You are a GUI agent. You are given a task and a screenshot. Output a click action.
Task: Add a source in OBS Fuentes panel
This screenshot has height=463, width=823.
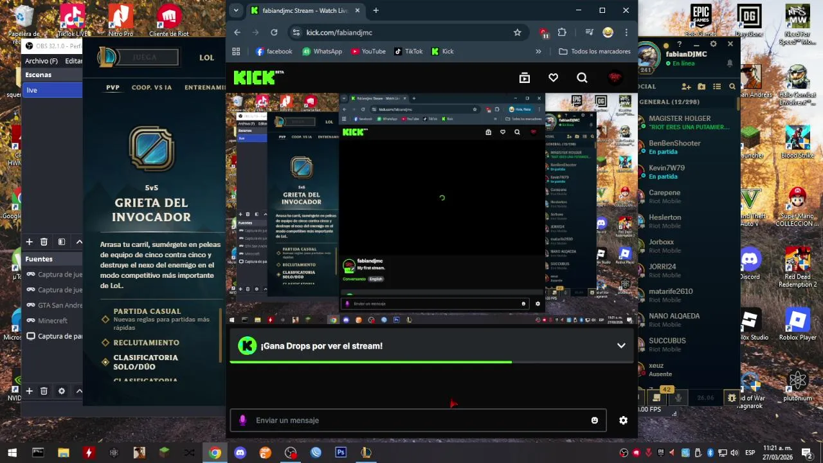29,391
